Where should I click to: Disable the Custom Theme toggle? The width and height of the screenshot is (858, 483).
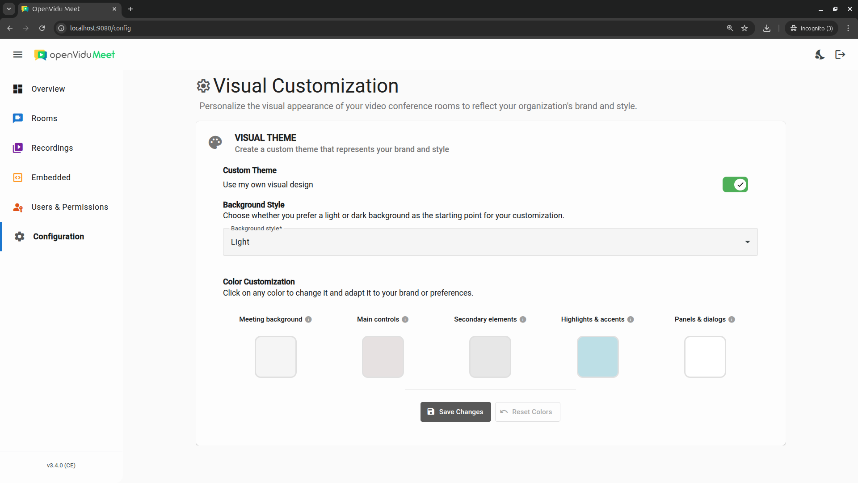pyautogui.click(x=735, y=185)
